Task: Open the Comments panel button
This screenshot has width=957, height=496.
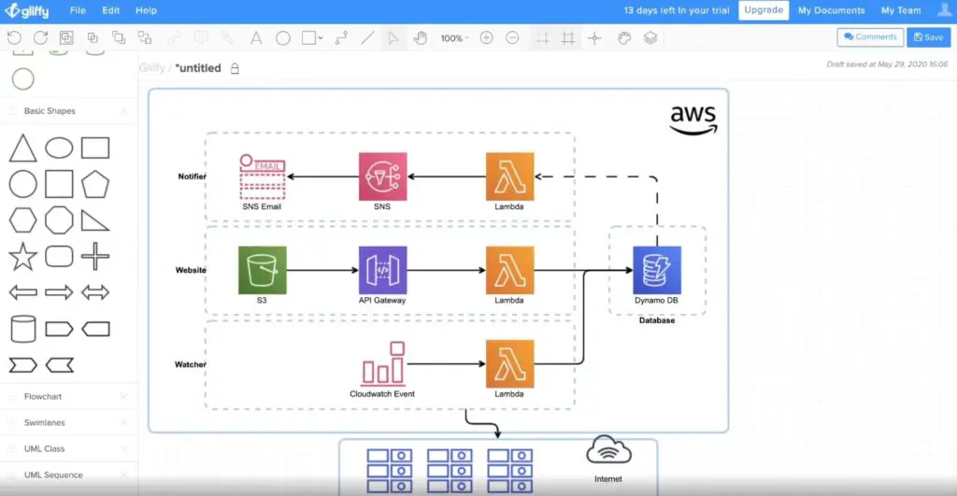Action: point(870,37)
